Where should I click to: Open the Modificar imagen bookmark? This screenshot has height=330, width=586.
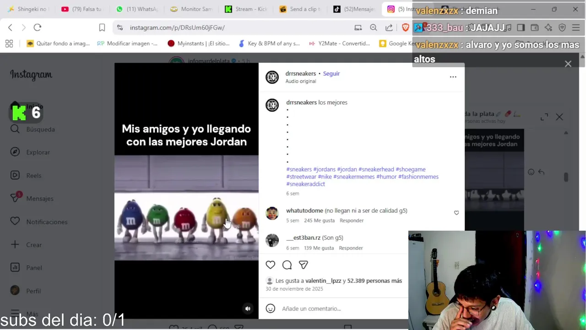(127, 44)
